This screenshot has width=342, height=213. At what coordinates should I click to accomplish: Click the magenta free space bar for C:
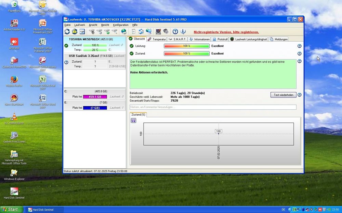click(x=95, y=97)
